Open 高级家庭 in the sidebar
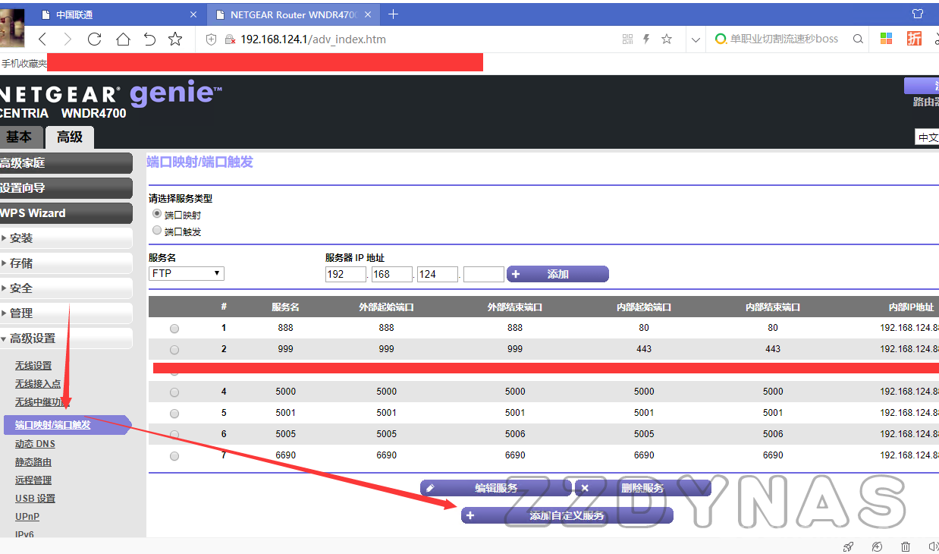This screenshot has height=554, width=939. (x=66, y=163)
